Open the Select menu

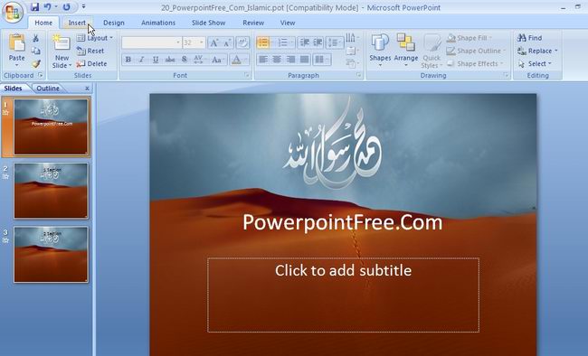pyautogui.click(x=535, y=64)
